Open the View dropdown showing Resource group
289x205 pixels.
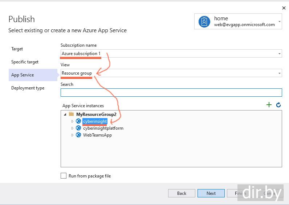(x=279, y=73)
